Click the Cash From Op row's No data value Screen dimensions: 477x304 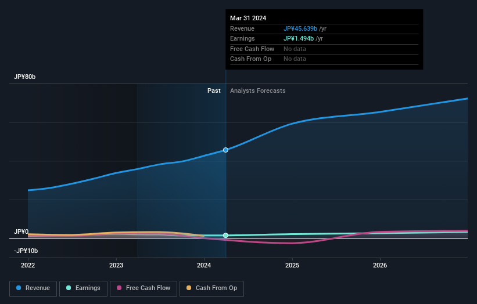295,59
